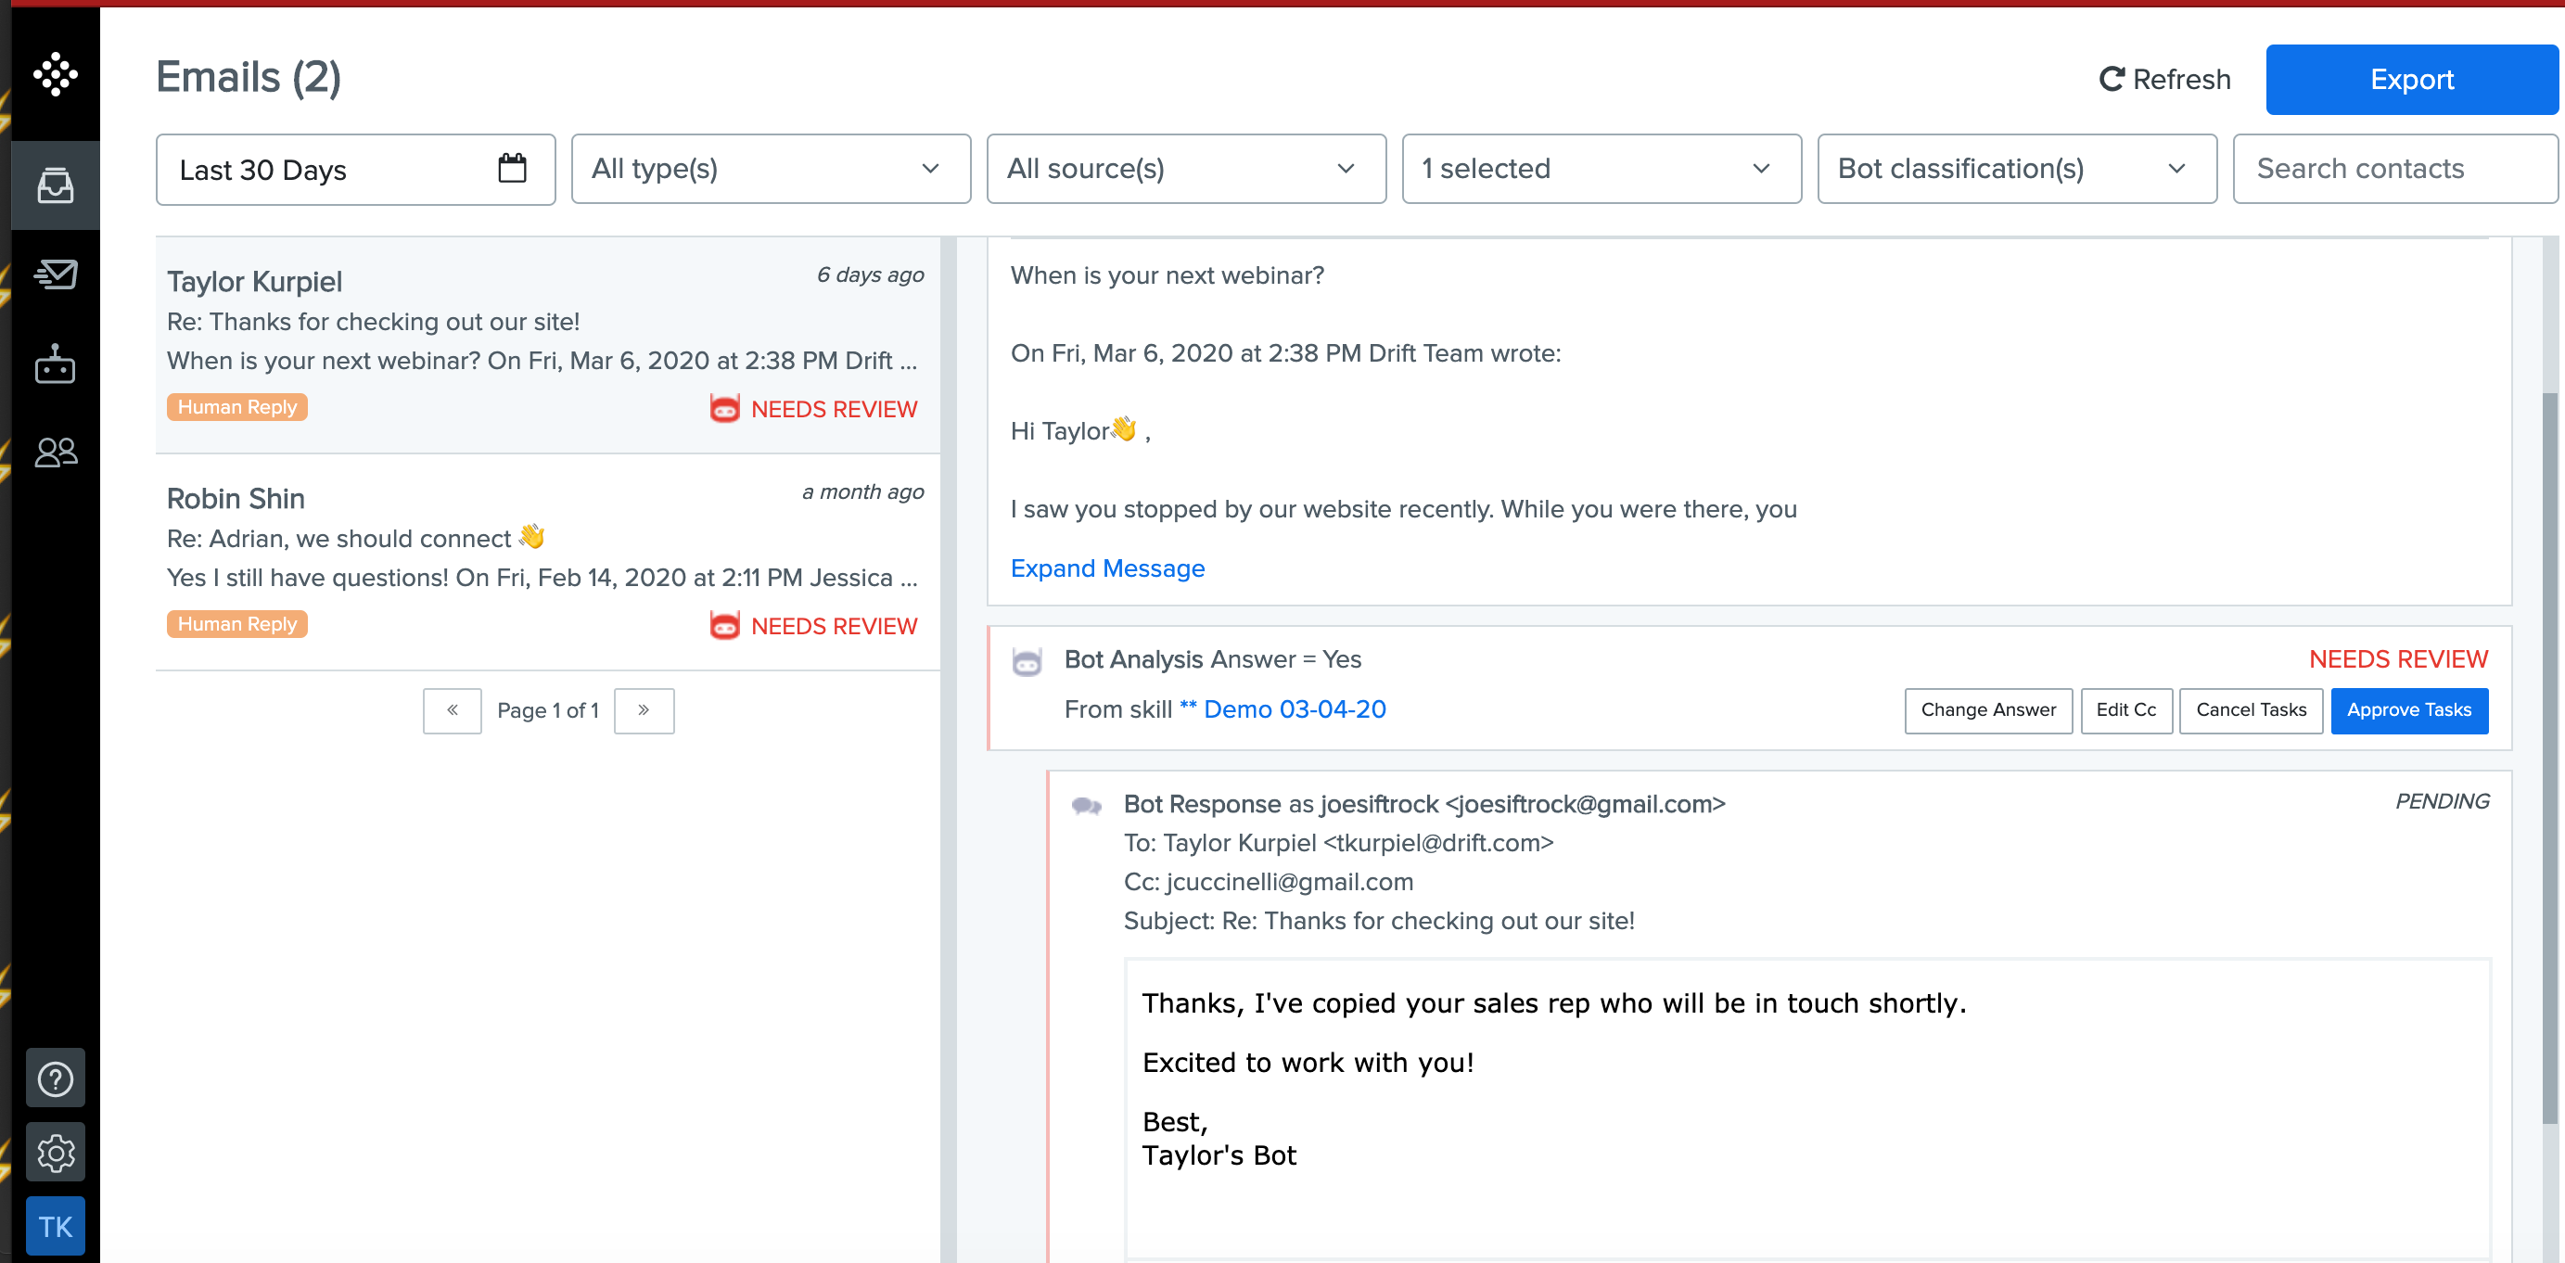Click the Bot Response chat bubbles icon
The height and width of the screenshot is (1263, 2565).
tap(1086, 805)
